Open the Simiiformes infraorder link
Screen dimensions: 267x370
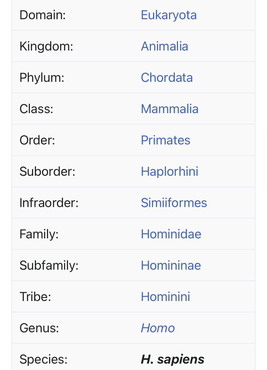click(x=174, y=203)
